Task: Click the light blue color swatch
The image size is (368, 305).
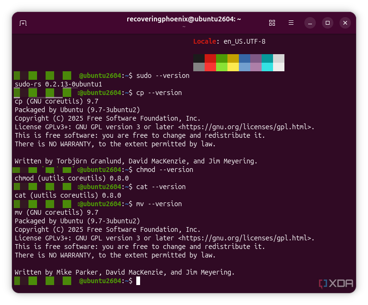Action: 245,67
